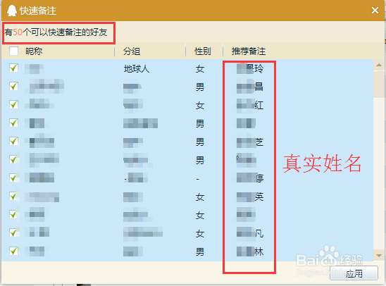Viewport: 386px width, 286px height.
Task: Click the vertical scrollbar thumb
Action: click(x=379, y=84)
